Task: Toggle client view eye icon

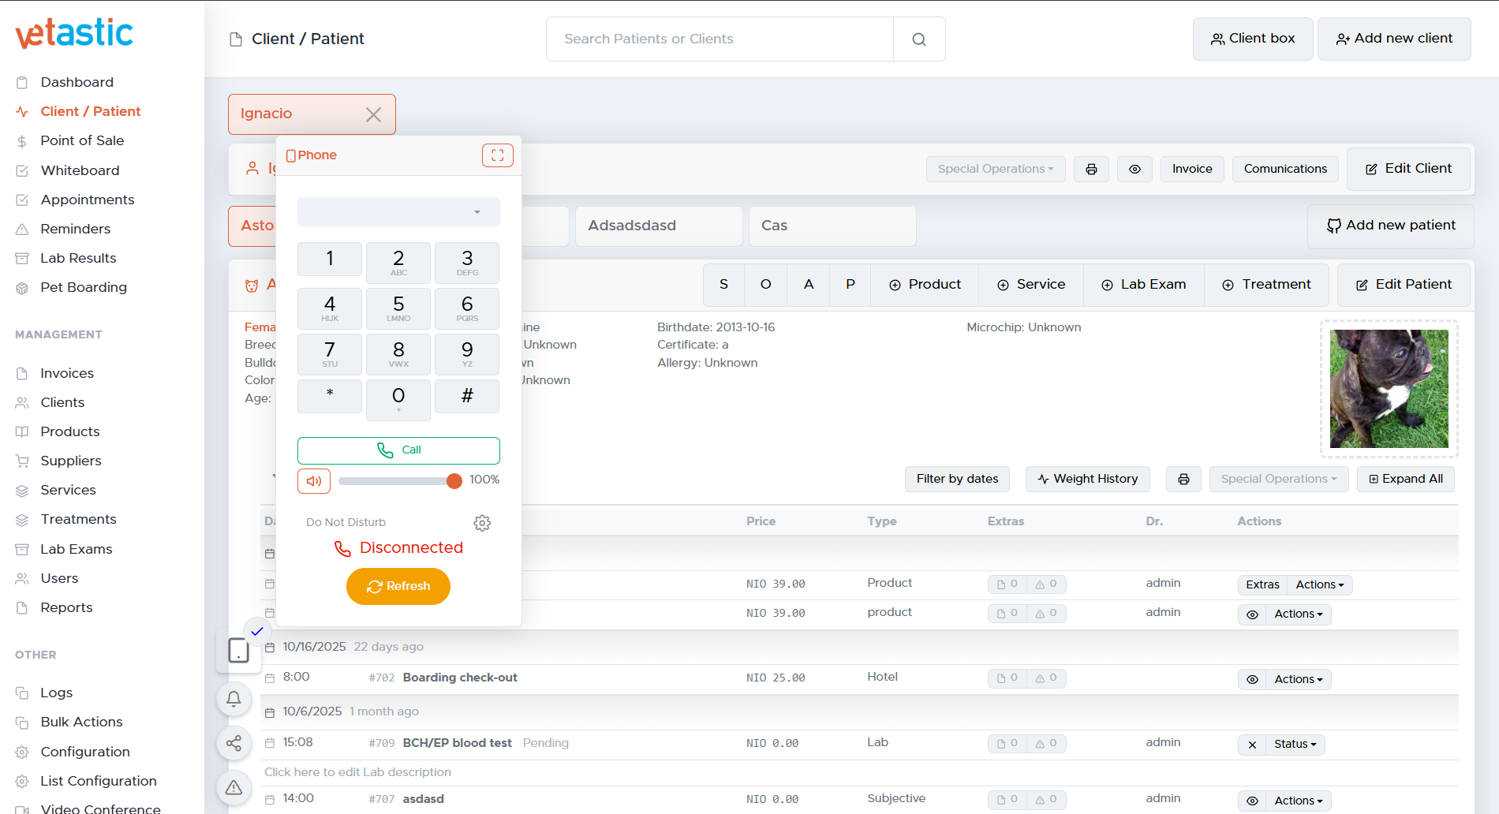Action: pyautogui.click(x=1135, y=169)
